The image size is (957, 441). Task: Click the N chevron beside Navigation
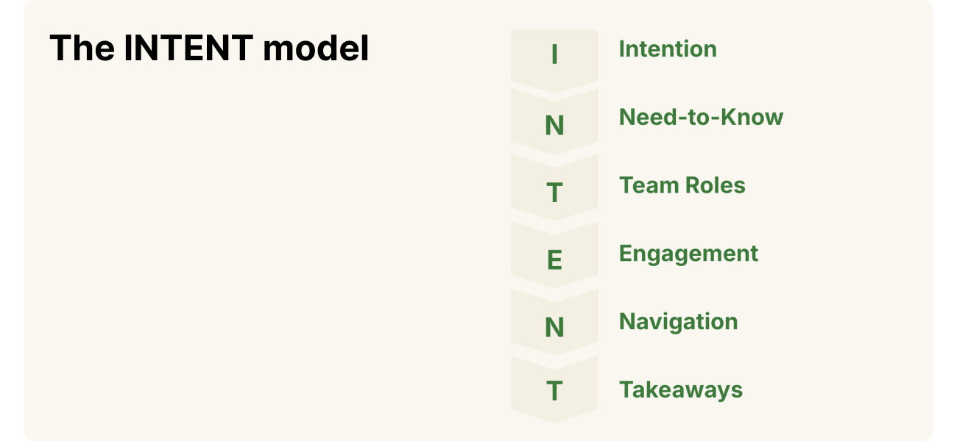point(554,328)
